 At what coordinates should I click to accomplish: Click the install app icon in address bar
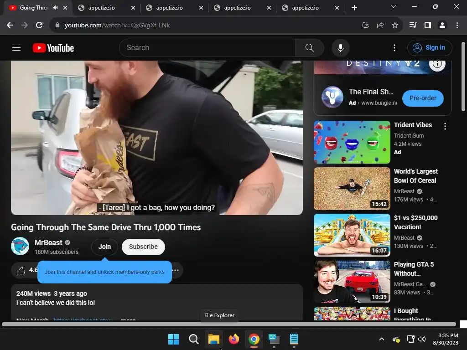tap(366, 26)
